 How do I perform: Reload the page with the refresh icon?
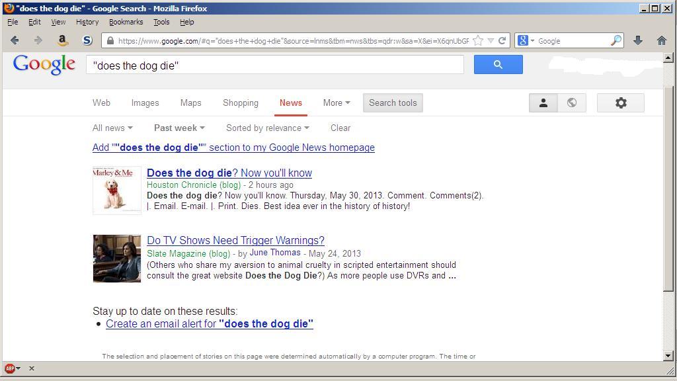click(502, 40)
